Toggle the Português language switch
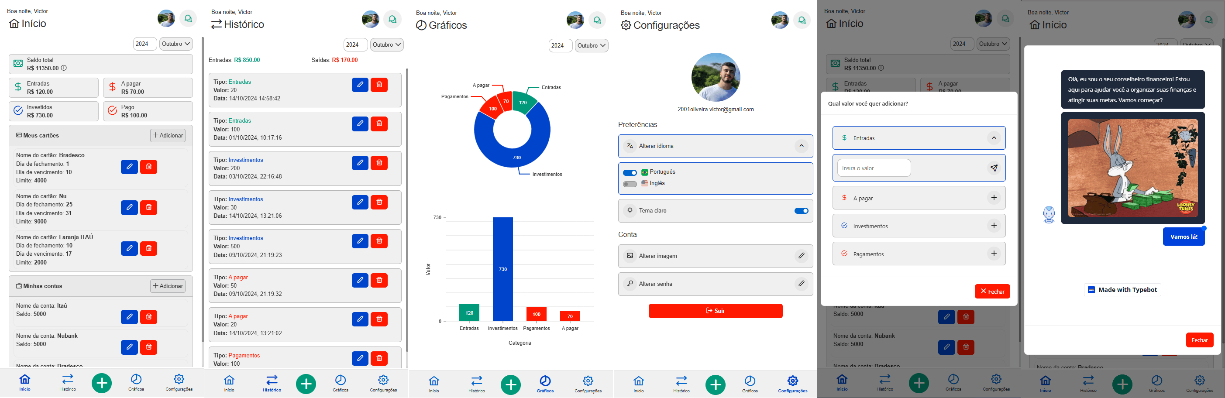Viewport: 1225px width, 398px height. (x=630, y=173)
